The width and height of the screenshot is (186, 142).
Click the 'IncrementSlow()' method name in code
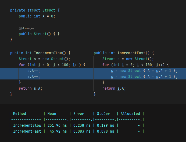[x=50, y=53]
